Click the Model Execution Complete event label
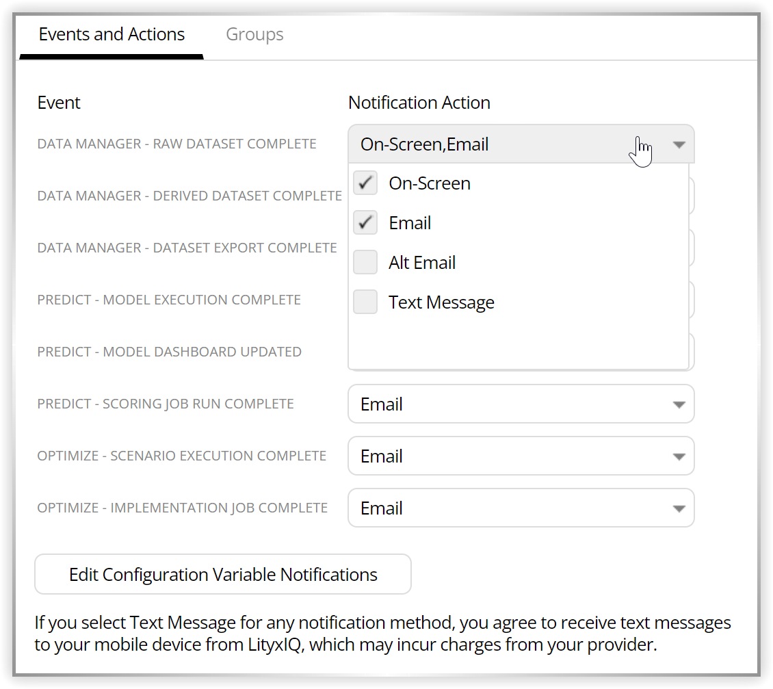The image size is (773, 689). click(x=169, y=300)
